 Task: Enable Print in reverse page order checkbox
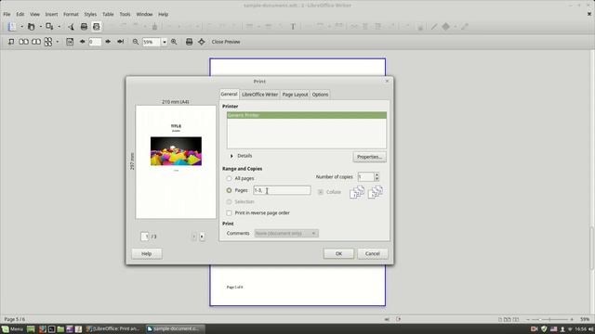pyautogui.click(x=229, y=213)
